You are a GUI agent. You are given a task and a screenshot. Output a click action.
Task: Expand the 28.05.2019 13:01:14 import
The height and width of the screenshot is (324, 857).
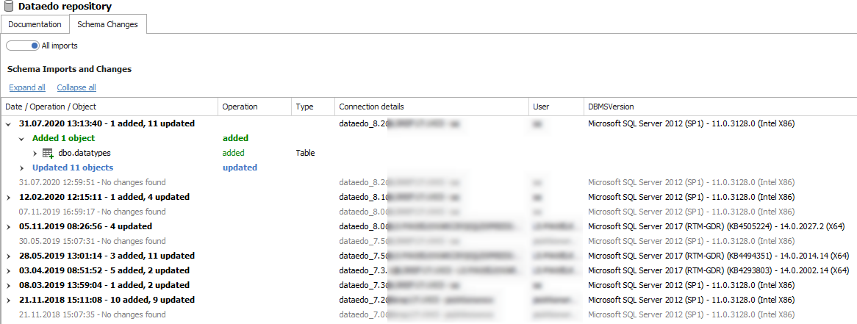(9, 256)
